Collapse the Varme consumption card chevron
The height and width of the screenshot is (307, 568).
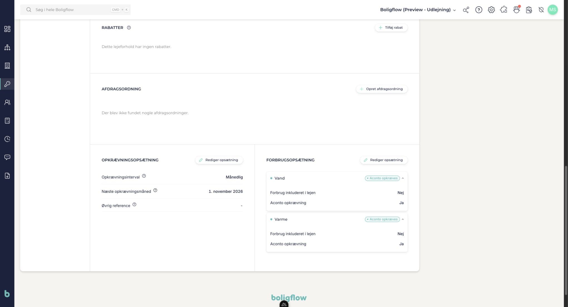coord(403,219)
